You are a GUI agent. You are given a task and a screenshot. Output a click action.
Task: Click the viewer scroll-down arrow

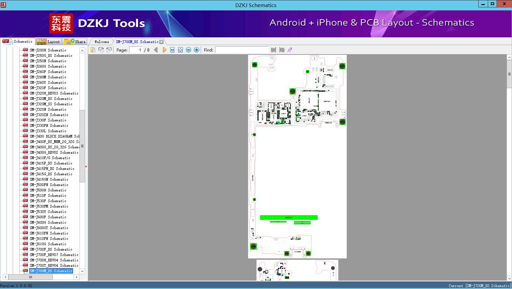[x=509, y=278]
